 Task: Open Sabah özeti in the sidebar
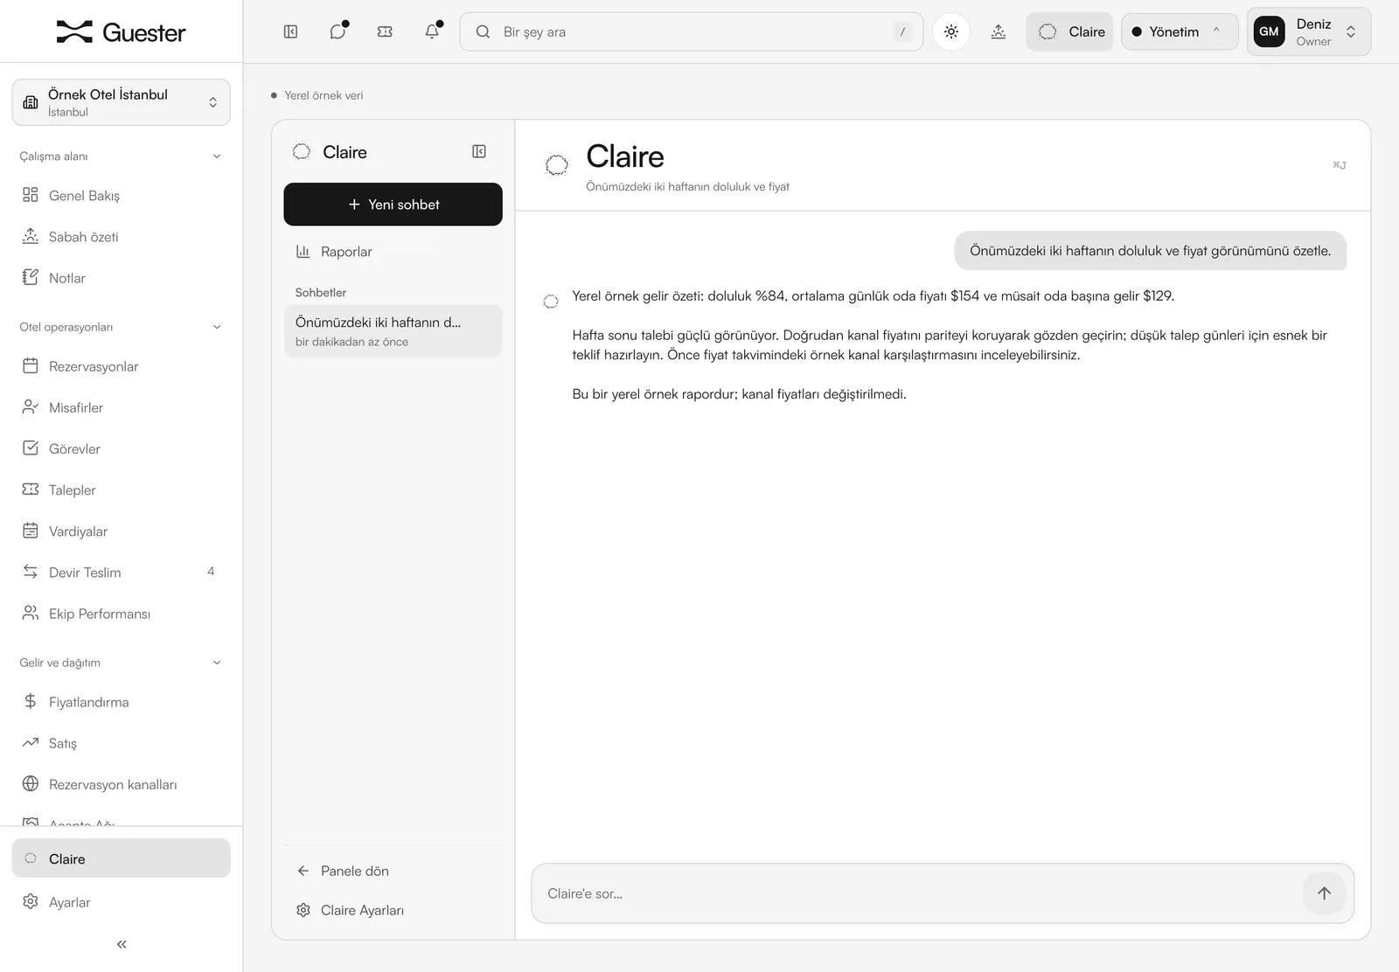pyautogui.click(x=121, y=236)
